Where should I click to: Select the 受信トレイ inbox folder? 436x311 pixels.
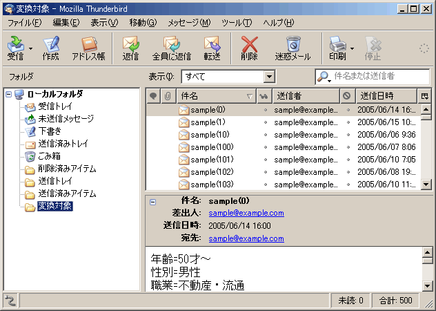56,106
